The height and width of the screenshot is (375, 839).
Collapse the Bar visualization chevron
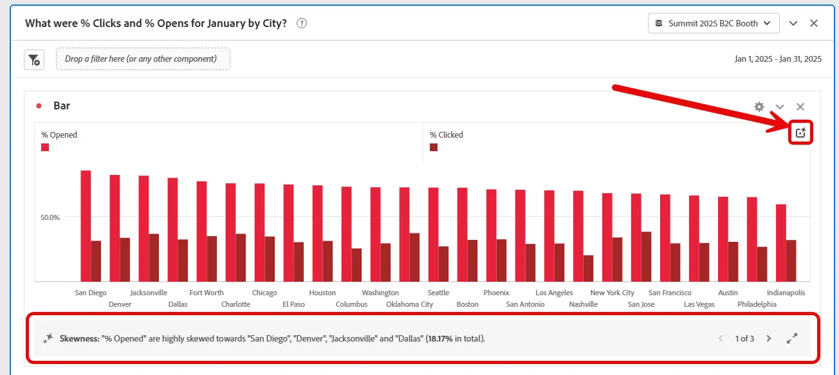tap(780, 107)
